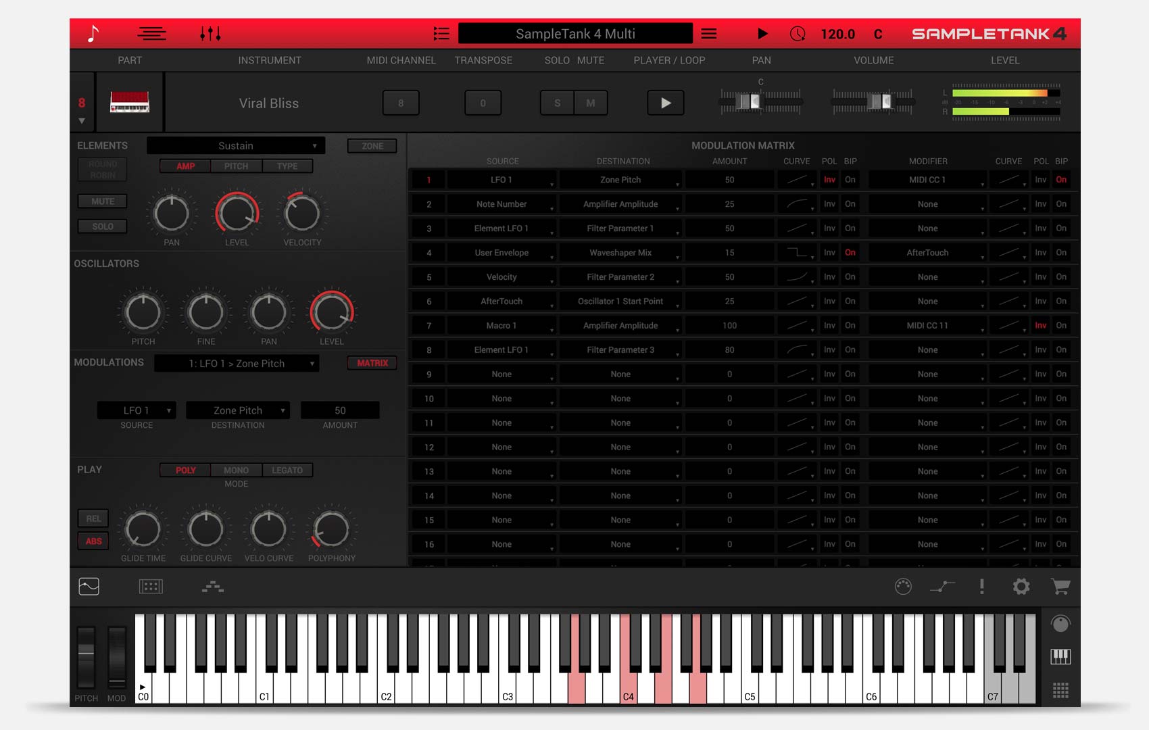The height and width of the screenshot is (730, 1149).
Task: Enable Solo S button for Viral Bliss
Action: pyautogui.click(x=557, y=103)
